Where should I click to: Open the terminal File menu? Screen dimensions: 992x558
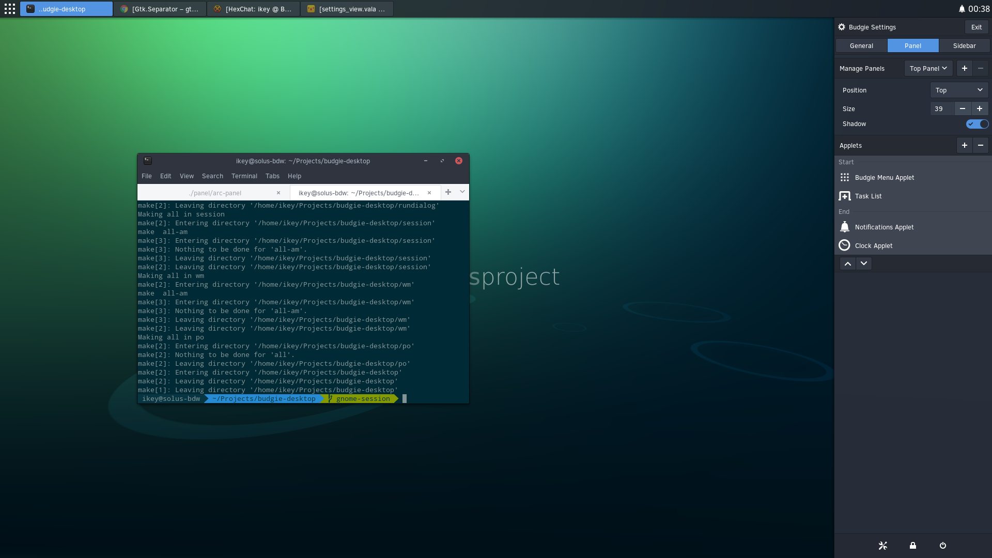coord(147,176)
